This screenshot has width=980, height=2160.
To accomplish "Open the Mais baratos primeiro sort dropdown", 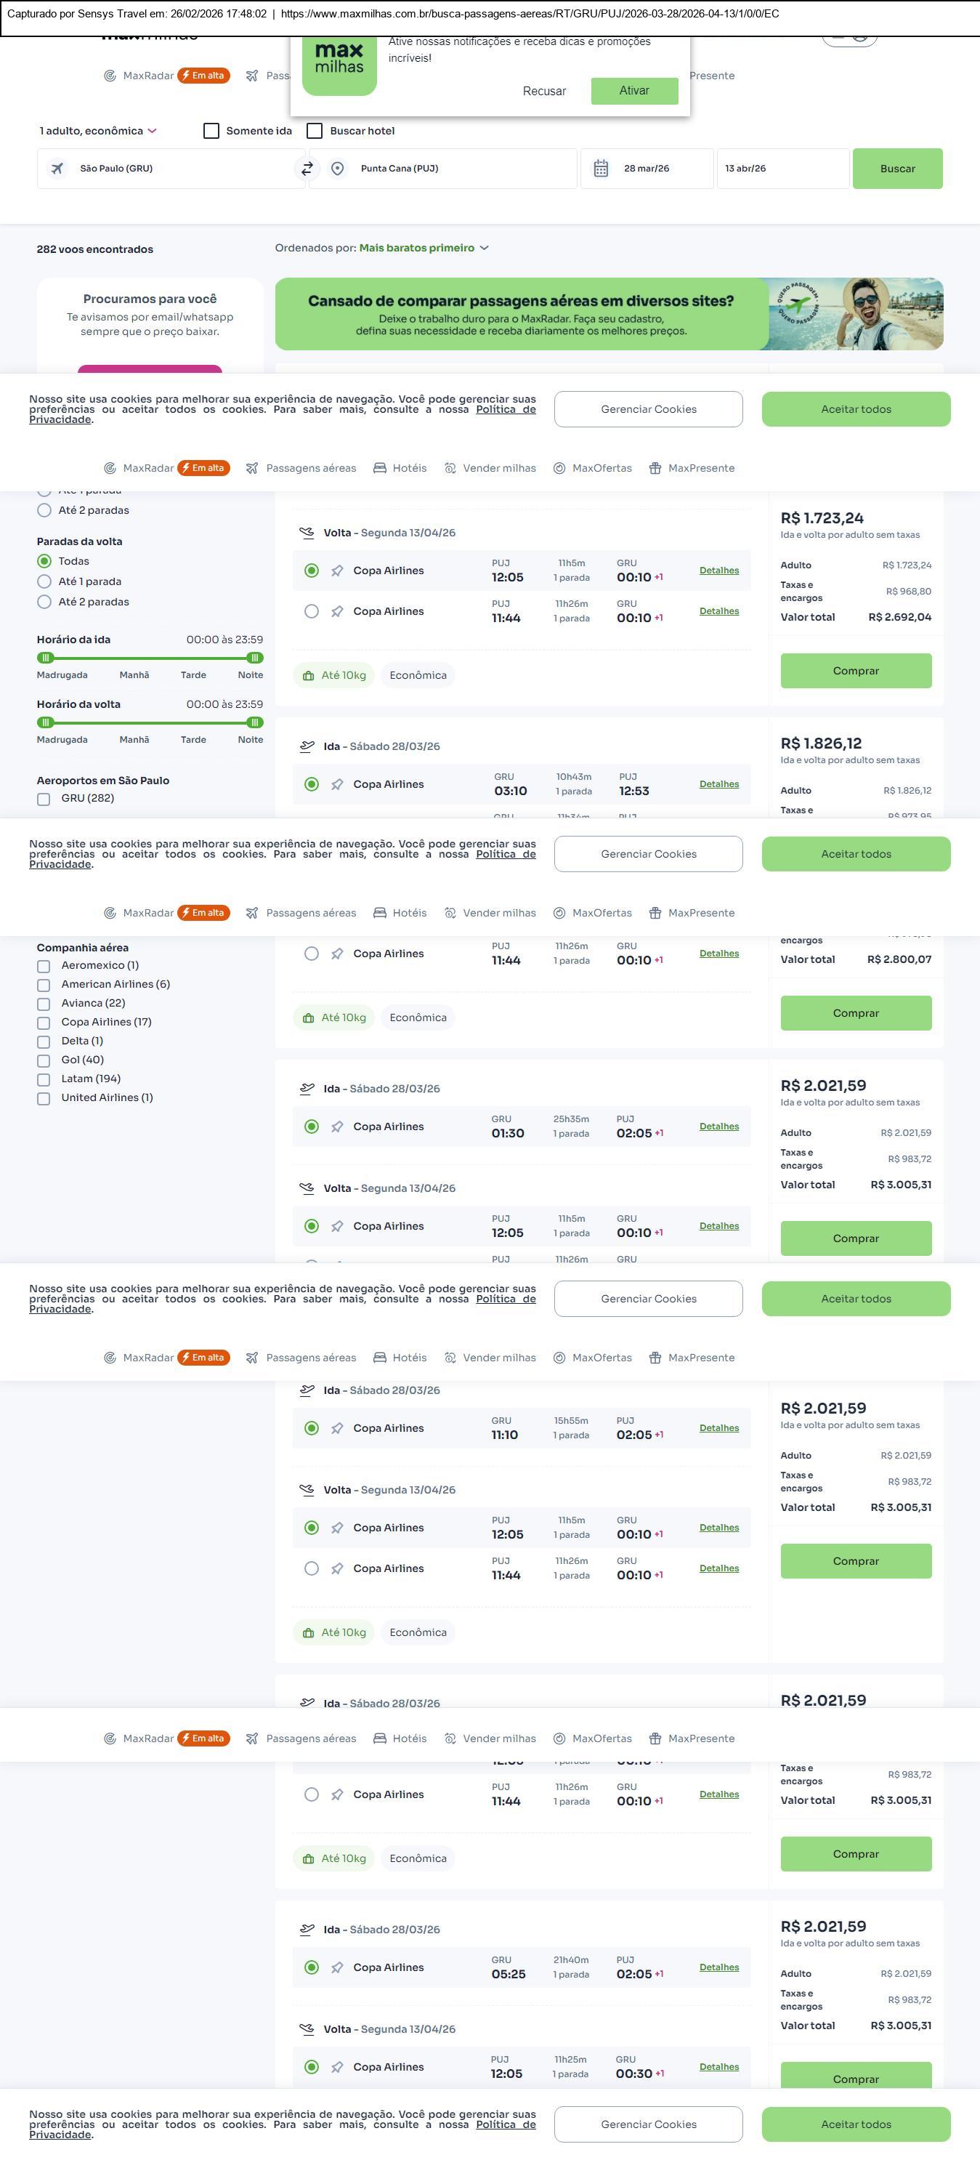I will click(x=424, y=249).
